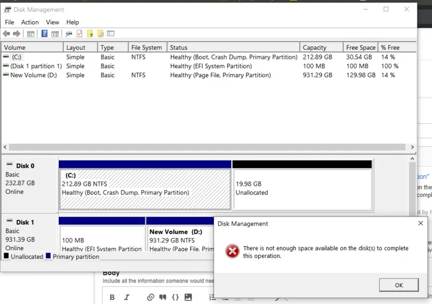The image size is (432, 304).
Task: Open the File menu
Action: pyautogui.click(x=9, y=22)
